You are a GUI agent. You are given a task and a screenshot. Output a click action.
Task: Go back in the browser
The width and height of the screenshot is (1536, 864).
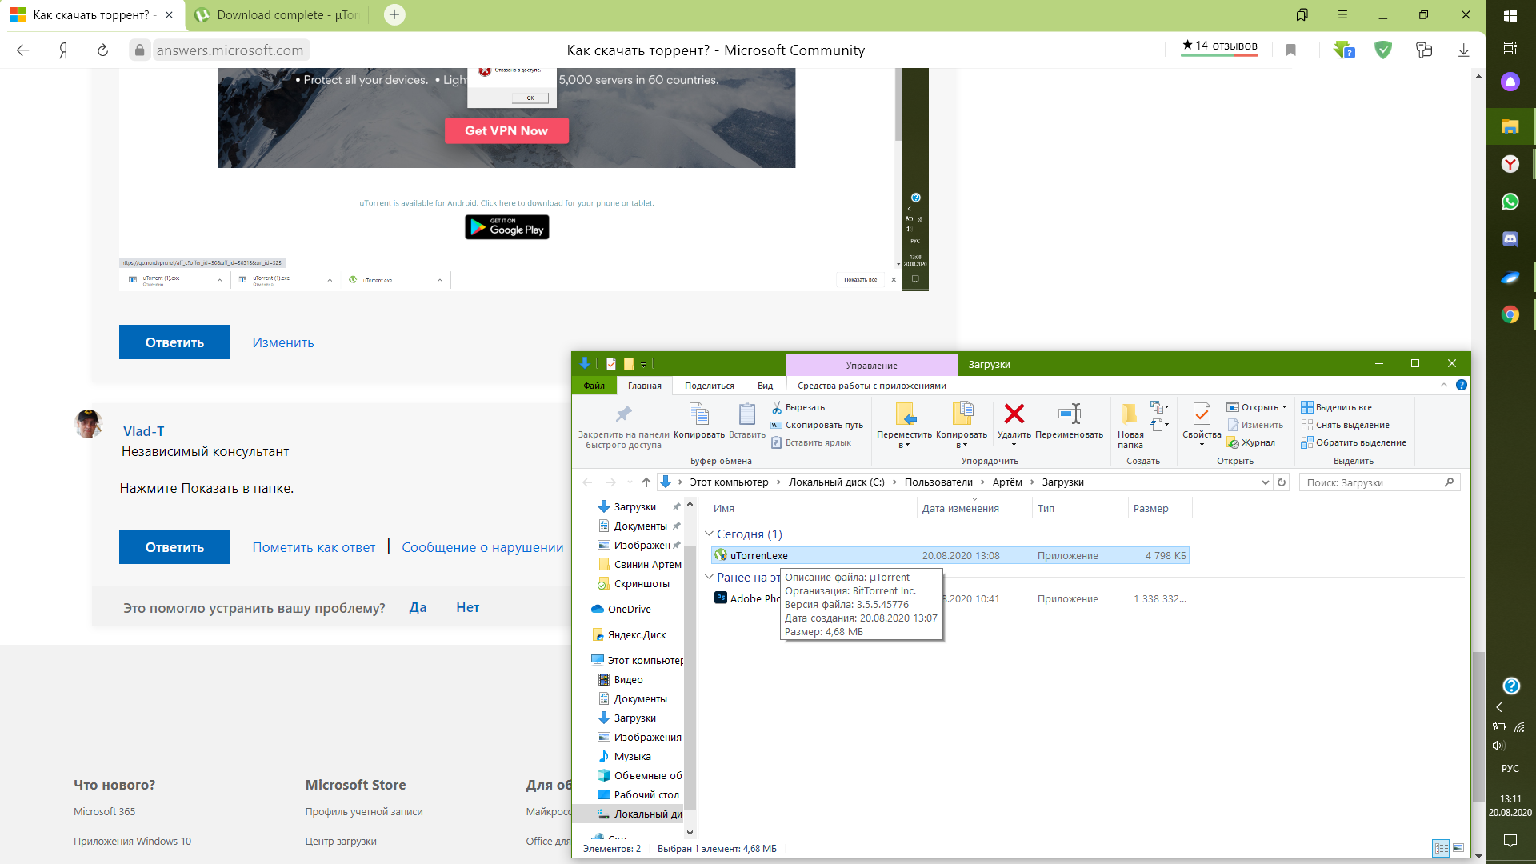pyautogui.click(x=22, y=50)
